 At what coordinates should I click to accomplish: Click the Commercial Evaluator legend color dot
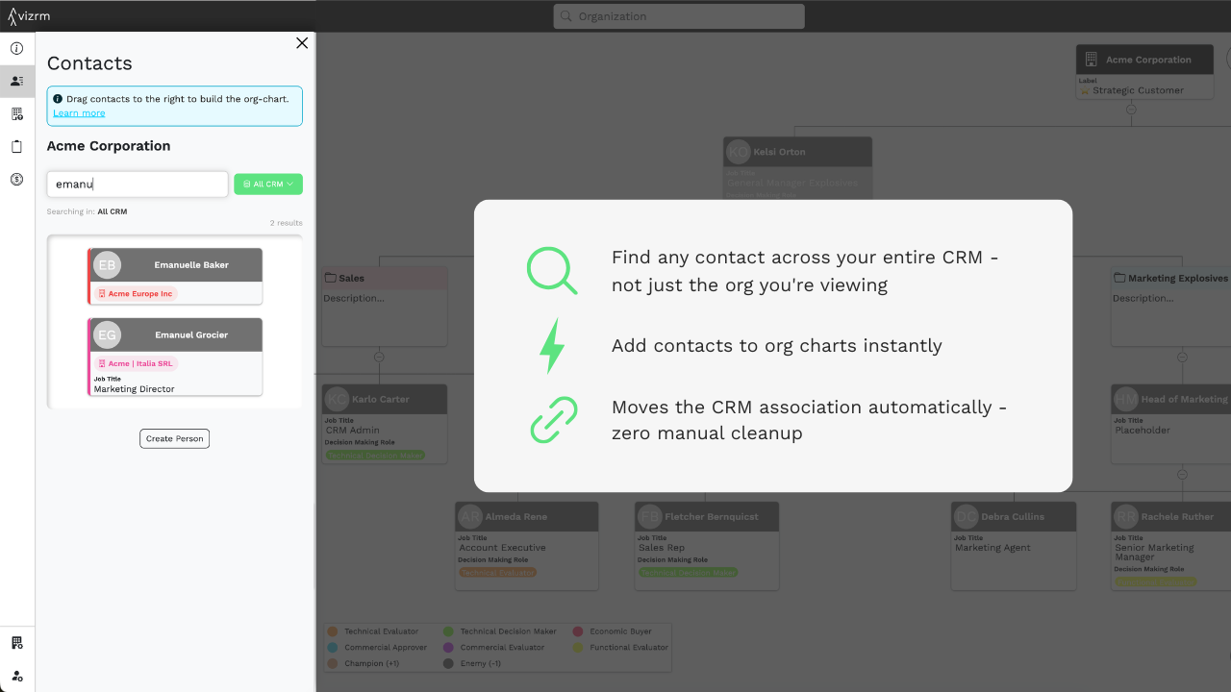[x=448, y=647]
